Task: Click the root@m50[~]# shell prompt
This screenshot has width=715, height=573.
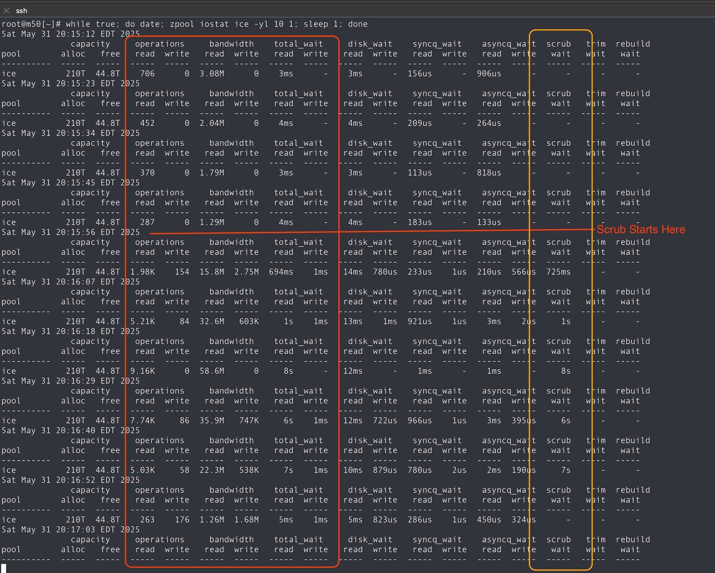Action: (31, 24)
